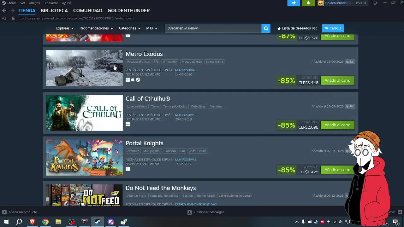Open the Productos menu
The image size is (404, 227).
[x=51, y=3]
